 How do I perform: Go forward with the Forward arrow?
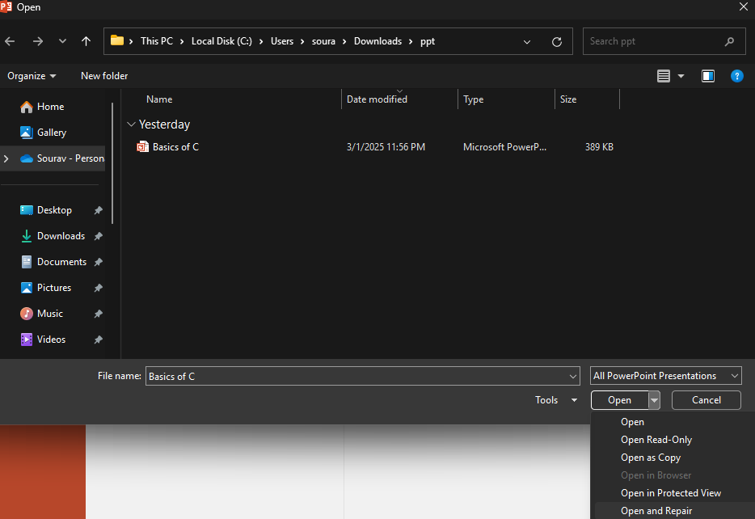click(37, 41)
